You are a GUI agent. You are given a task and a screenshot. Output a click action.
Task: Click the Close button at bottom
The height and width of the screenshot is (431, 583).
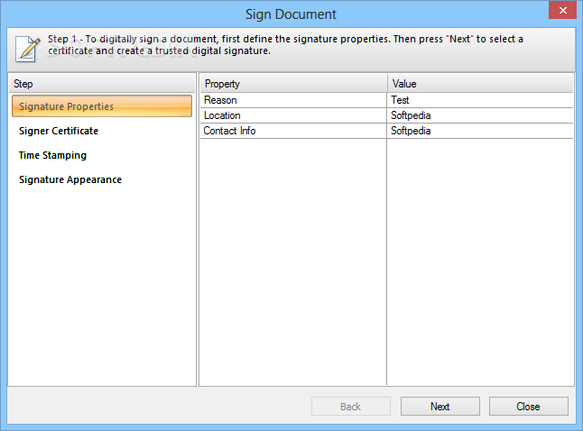[528, 407]
